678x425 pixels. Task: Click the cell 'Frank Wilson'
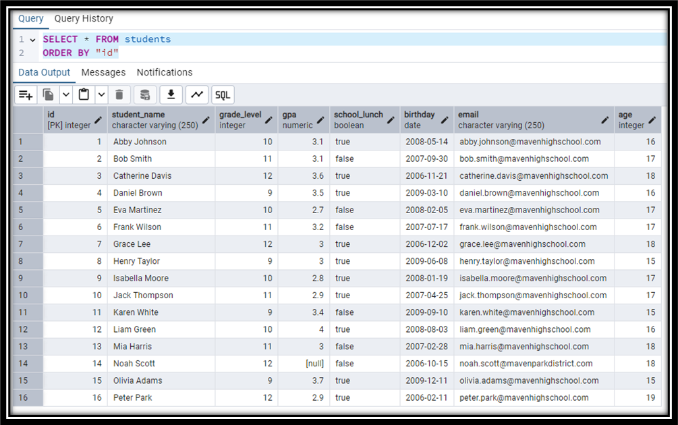(161, 227)
